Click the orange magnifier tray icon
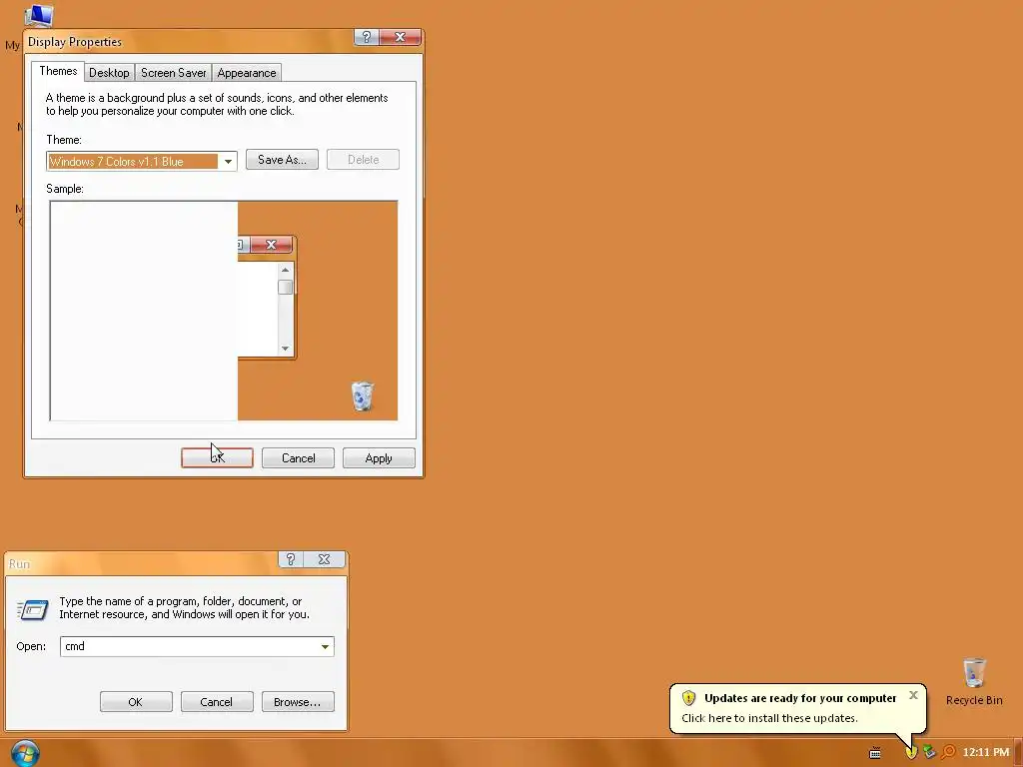The width and height of the screenshot is (1023, 767). click(949, 752)
